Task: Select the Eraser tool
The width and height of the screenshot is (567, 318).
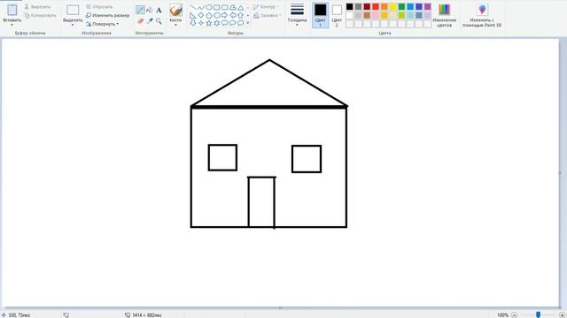Action: point(140,21)
